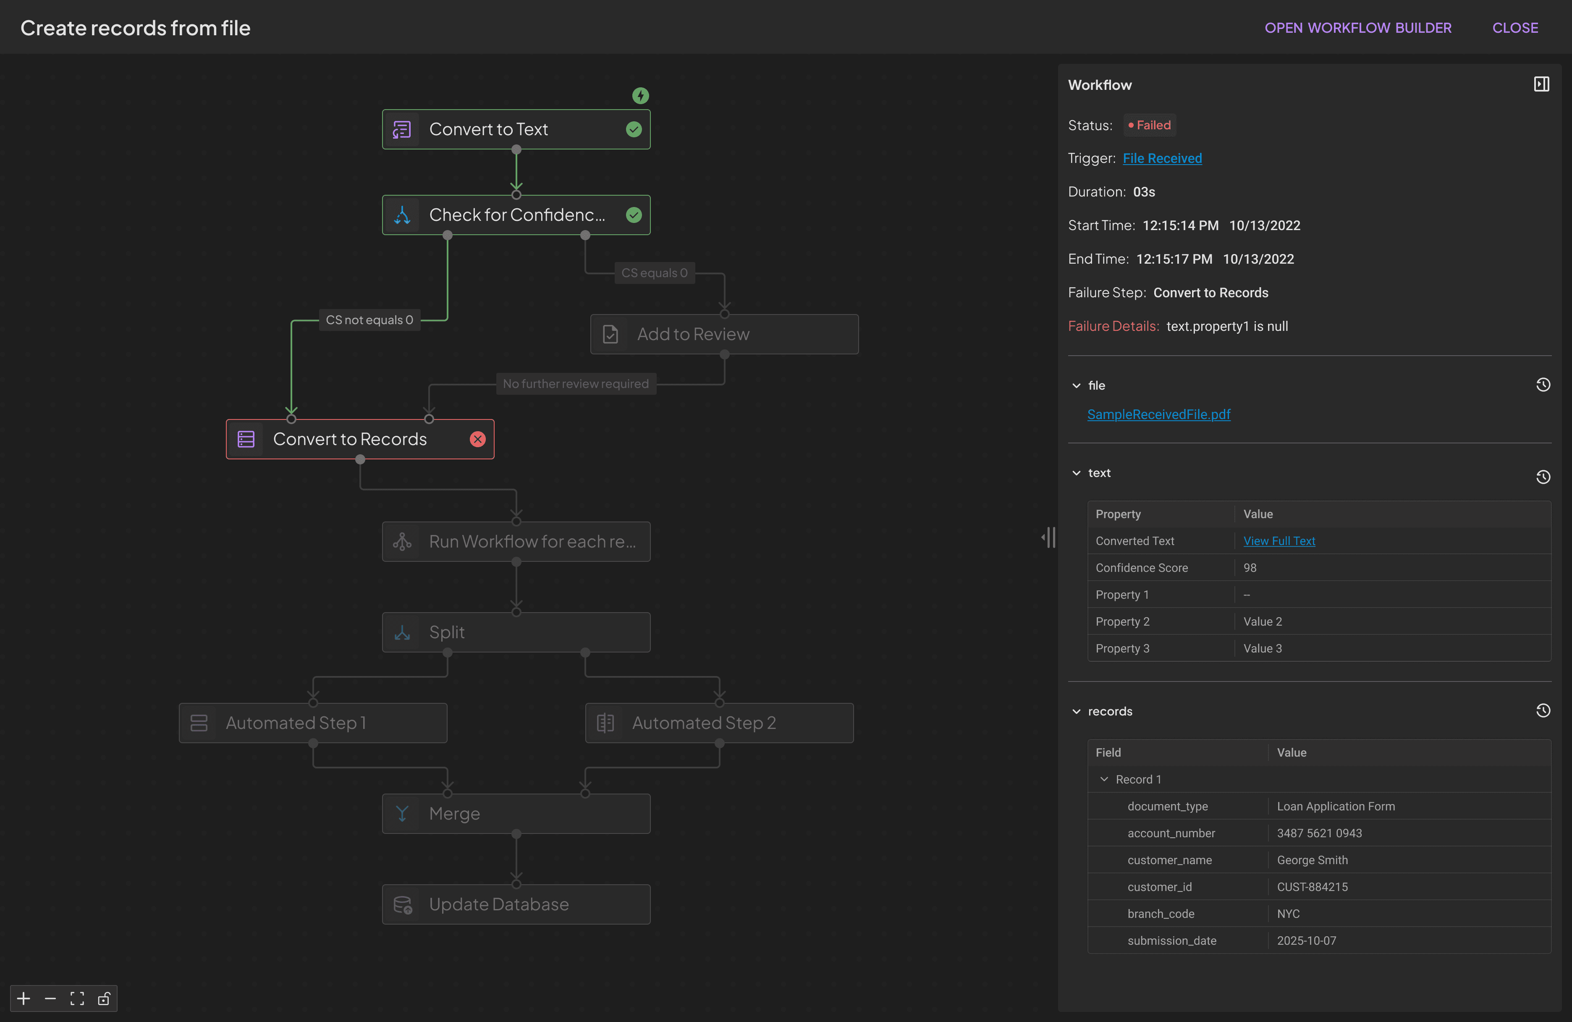1572x1022 pixels.
Task: Open the Workflow Builder
Action: (1358, 27)
